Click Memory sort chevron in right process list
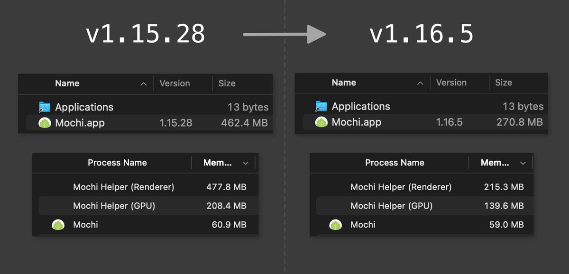This screenshot has width=569, height=274. pos(523,163)
